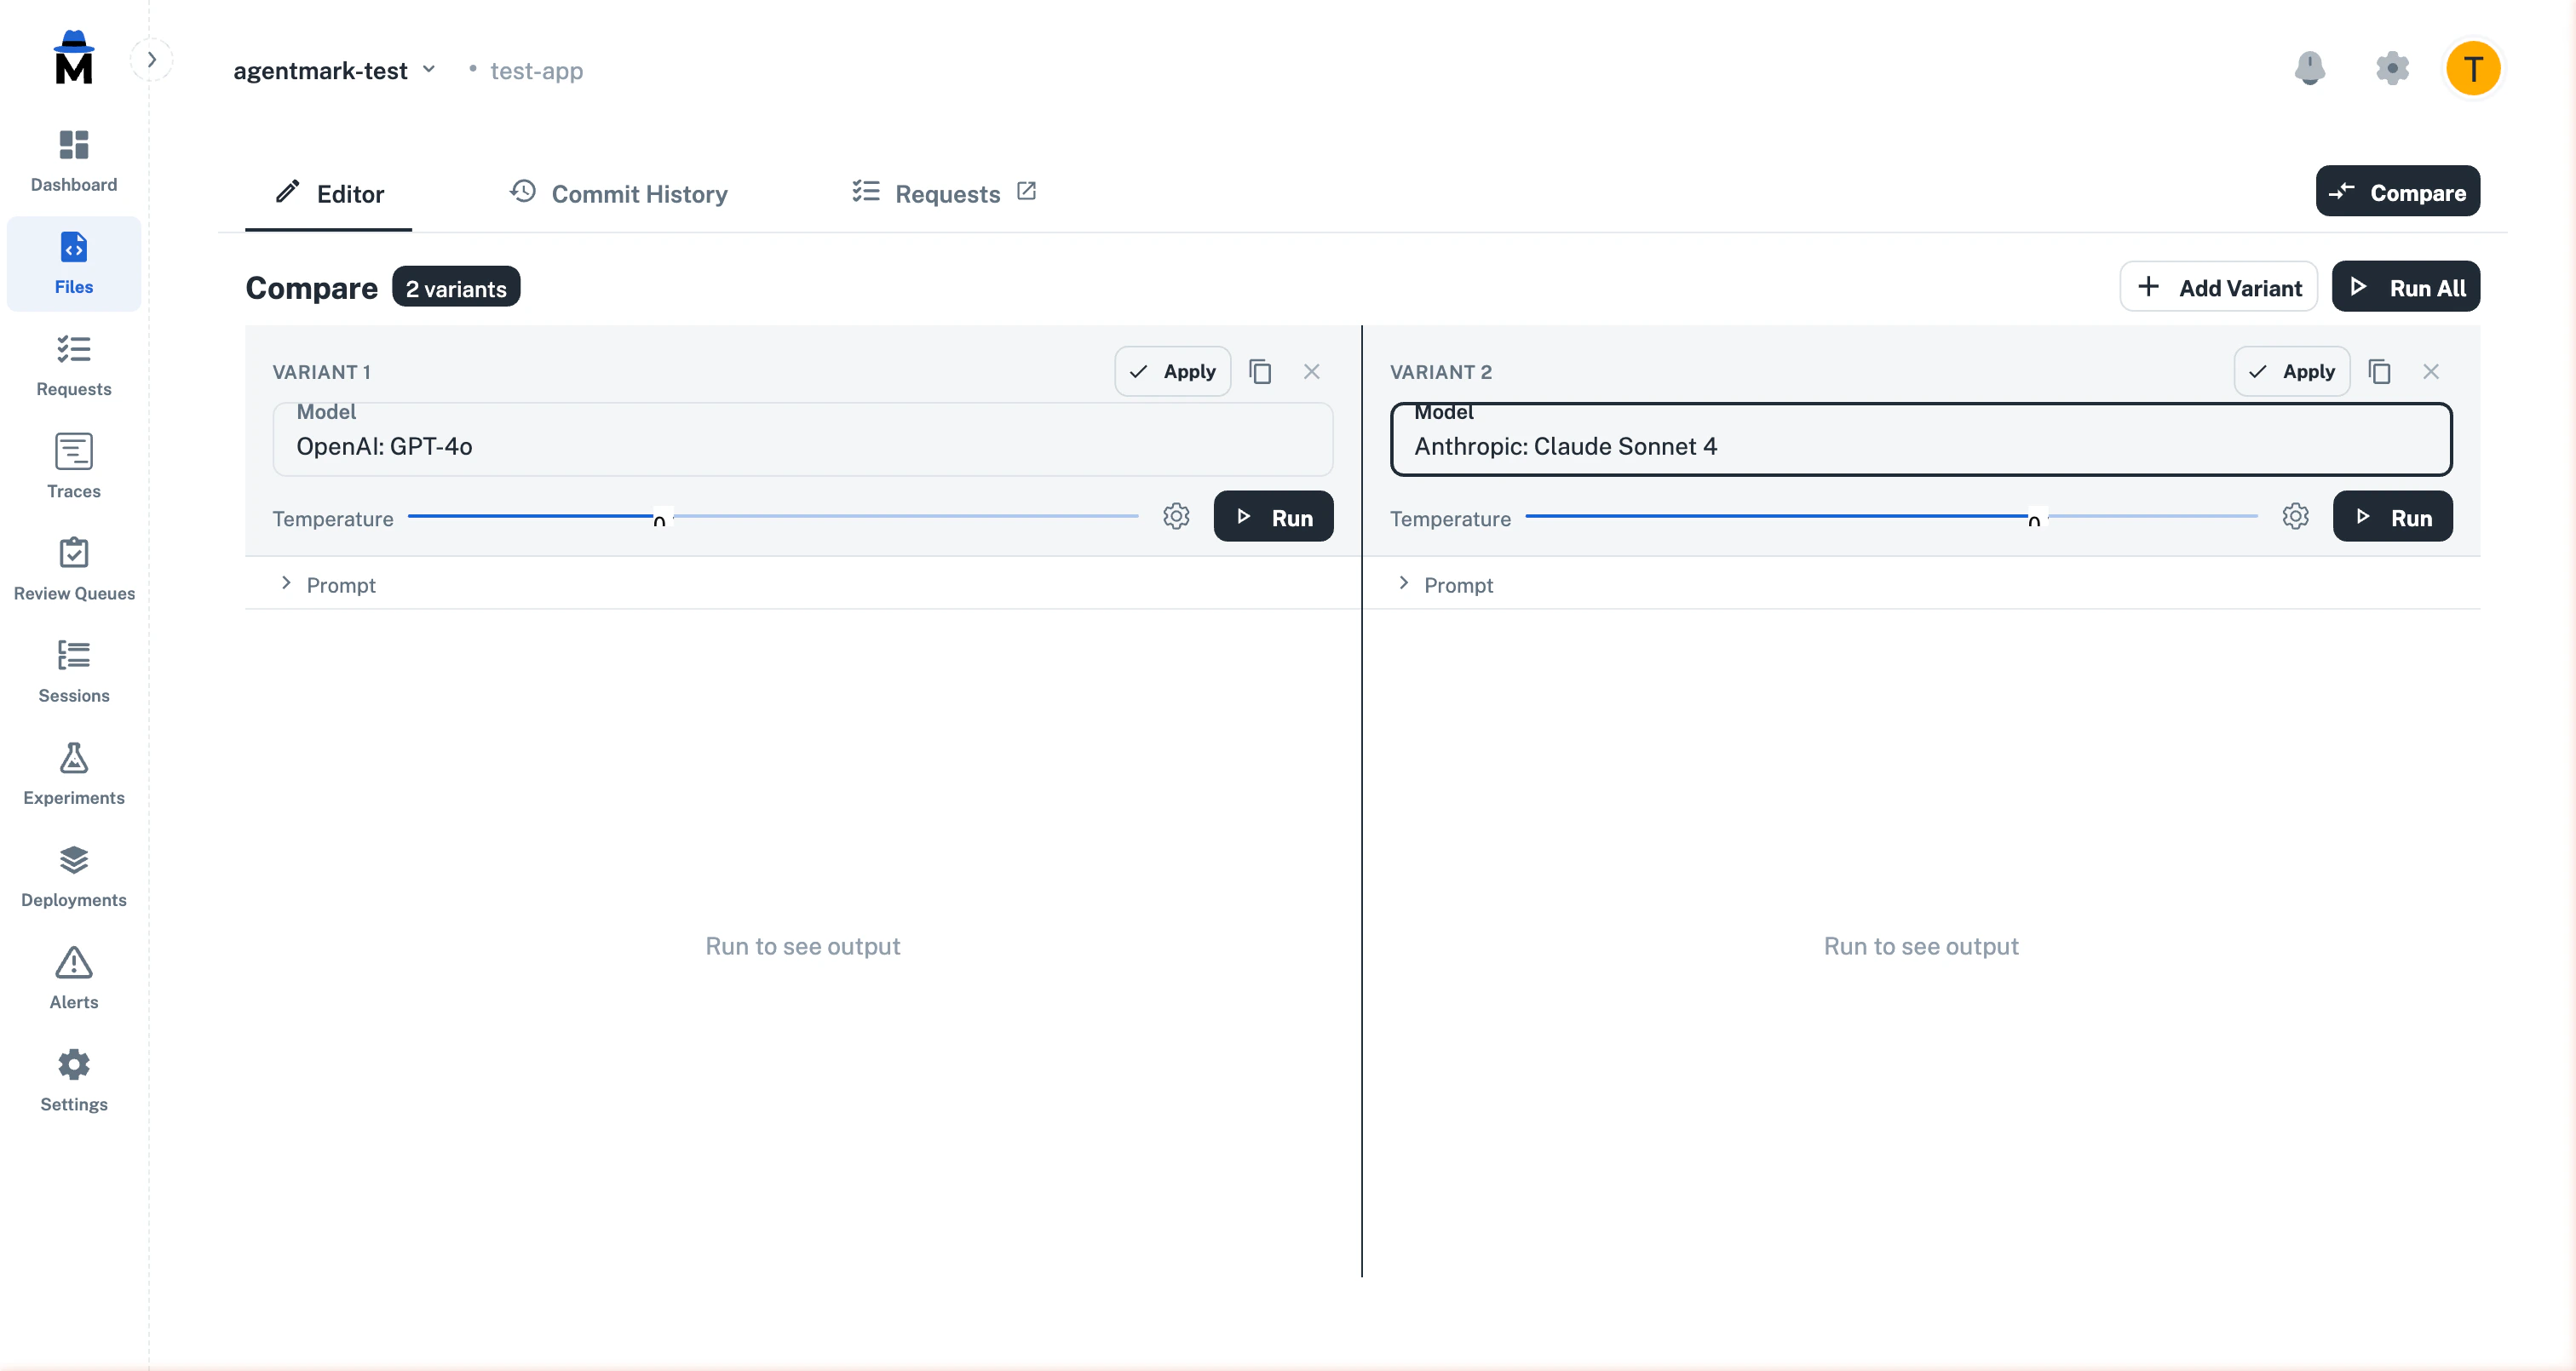
Task: Click the Run All button
Action: click(2405, 287)
